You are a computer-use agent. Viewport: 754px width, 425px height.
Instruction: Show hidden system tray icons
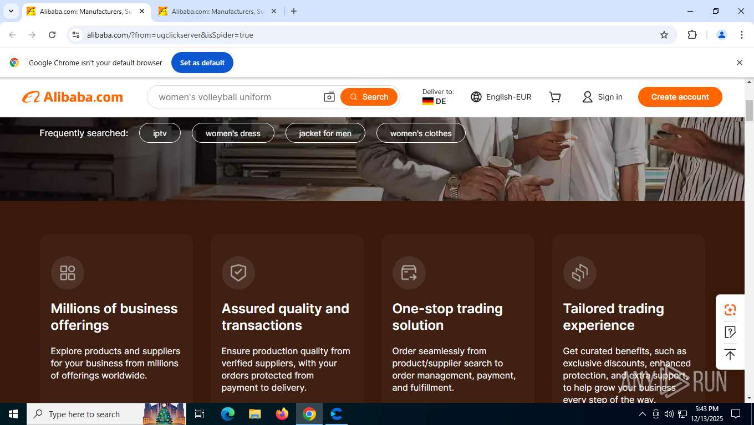[x=642, y=414]
